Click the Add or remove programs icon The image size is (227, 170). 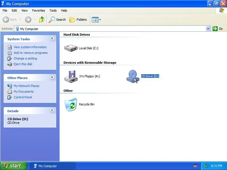10,53
